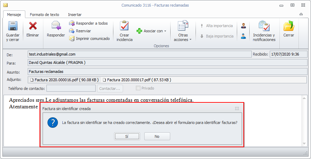Screen dimensions: 311x159
Task: Click the green plus Asociar icon
Action: pyautogui.click(x=139, y=31)
